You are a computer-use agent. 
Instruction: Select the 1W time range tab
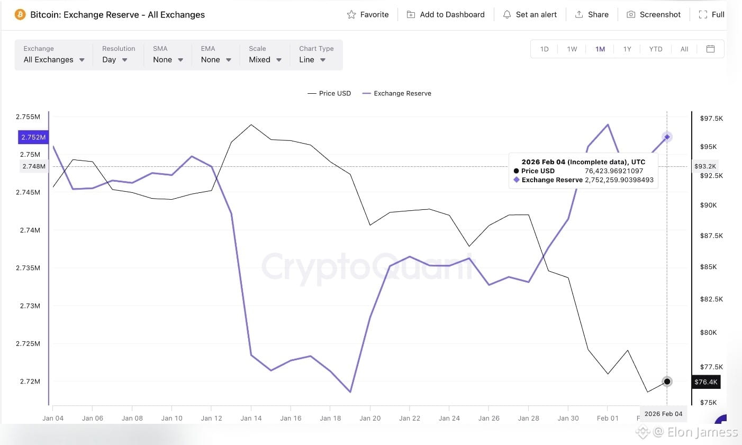(x=572, y=49)
